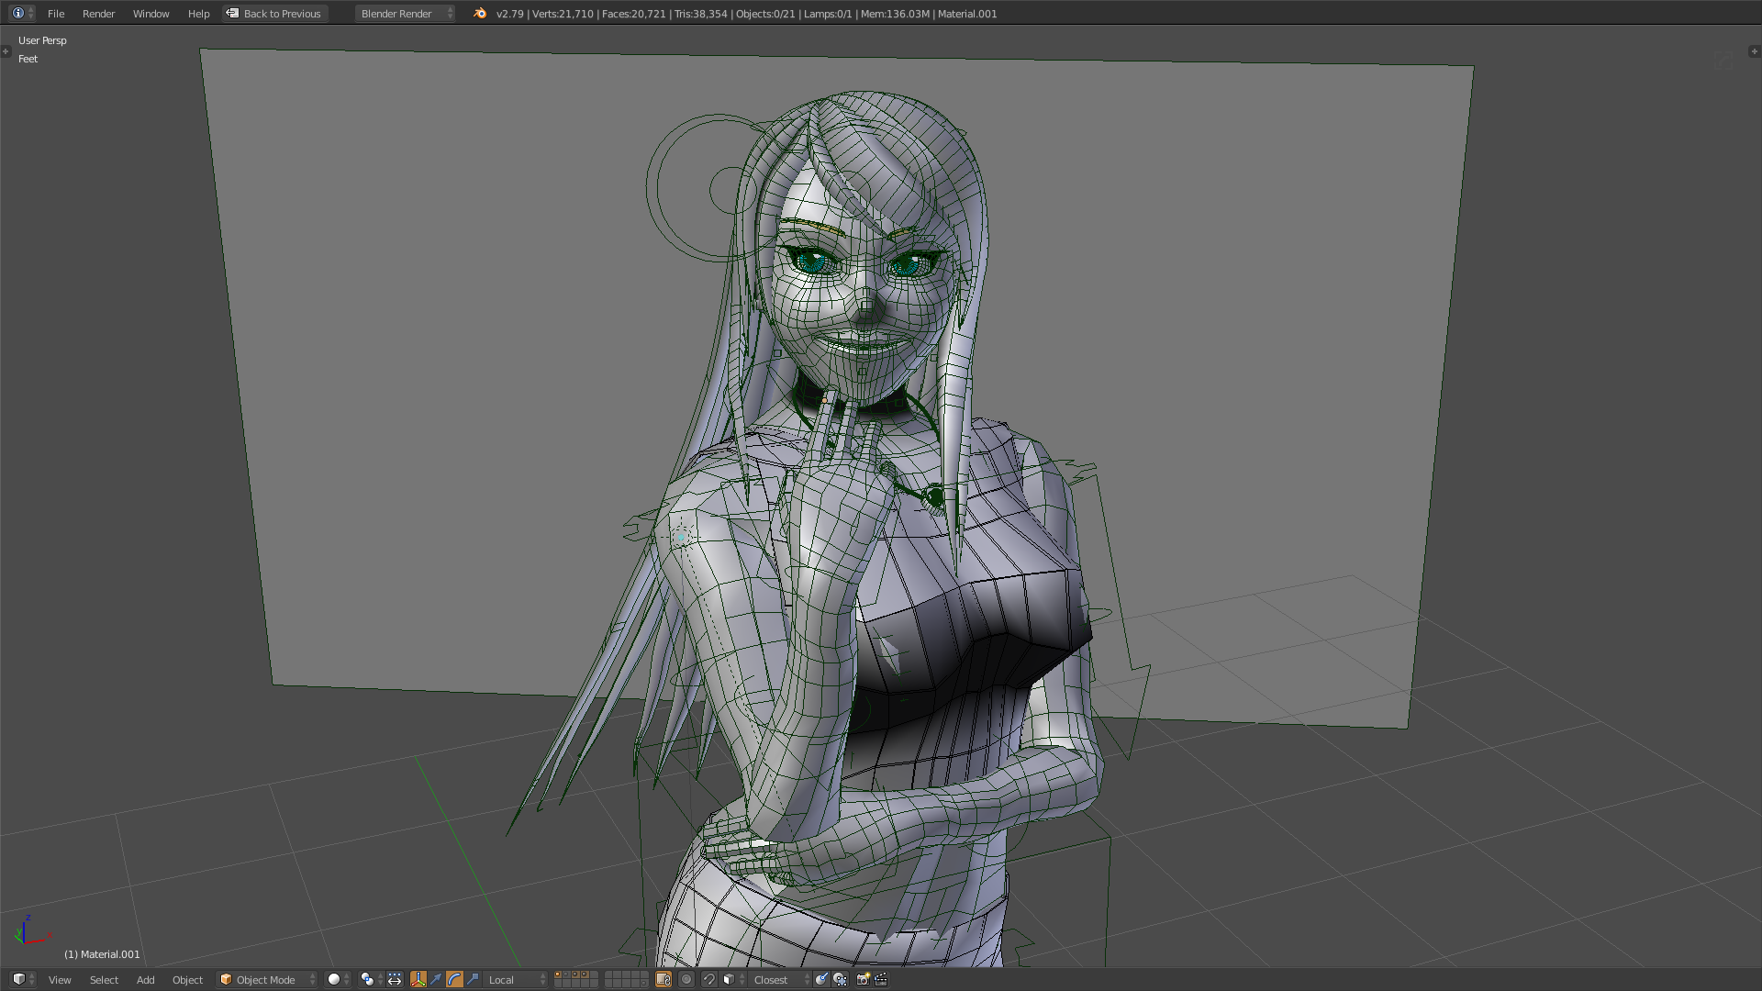The image size is (1762, 991).
Task: Click the Blender logo in header
Action: [480, 13]
